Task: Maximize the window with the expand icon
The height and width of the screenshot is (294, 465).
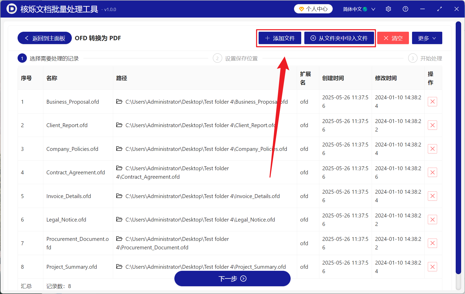Action: point(439,9)
